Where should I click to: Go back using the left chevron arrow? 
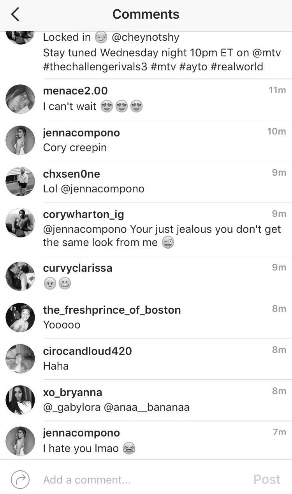click(x=15, y=14)
